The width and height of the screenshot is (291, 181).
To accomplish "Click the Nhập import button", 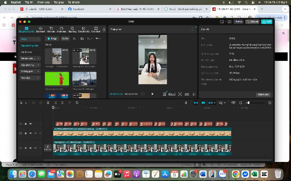I will (52, 39).
